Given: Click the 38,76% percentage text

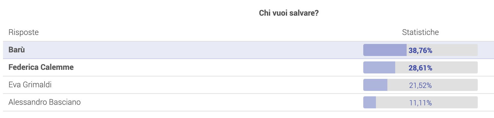Looking at the screenshot, I should click(x=421, y=51).
